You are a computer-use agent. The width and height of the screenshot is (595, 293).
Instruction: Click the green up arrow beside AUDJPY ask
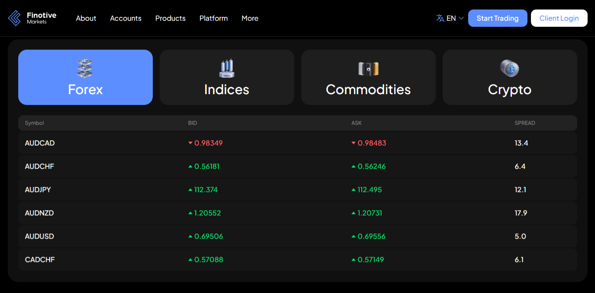tap(354, 190)
